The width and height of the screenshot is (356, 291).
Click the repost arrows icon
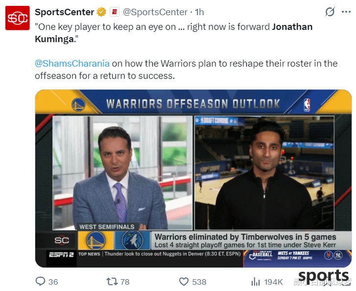112,282
